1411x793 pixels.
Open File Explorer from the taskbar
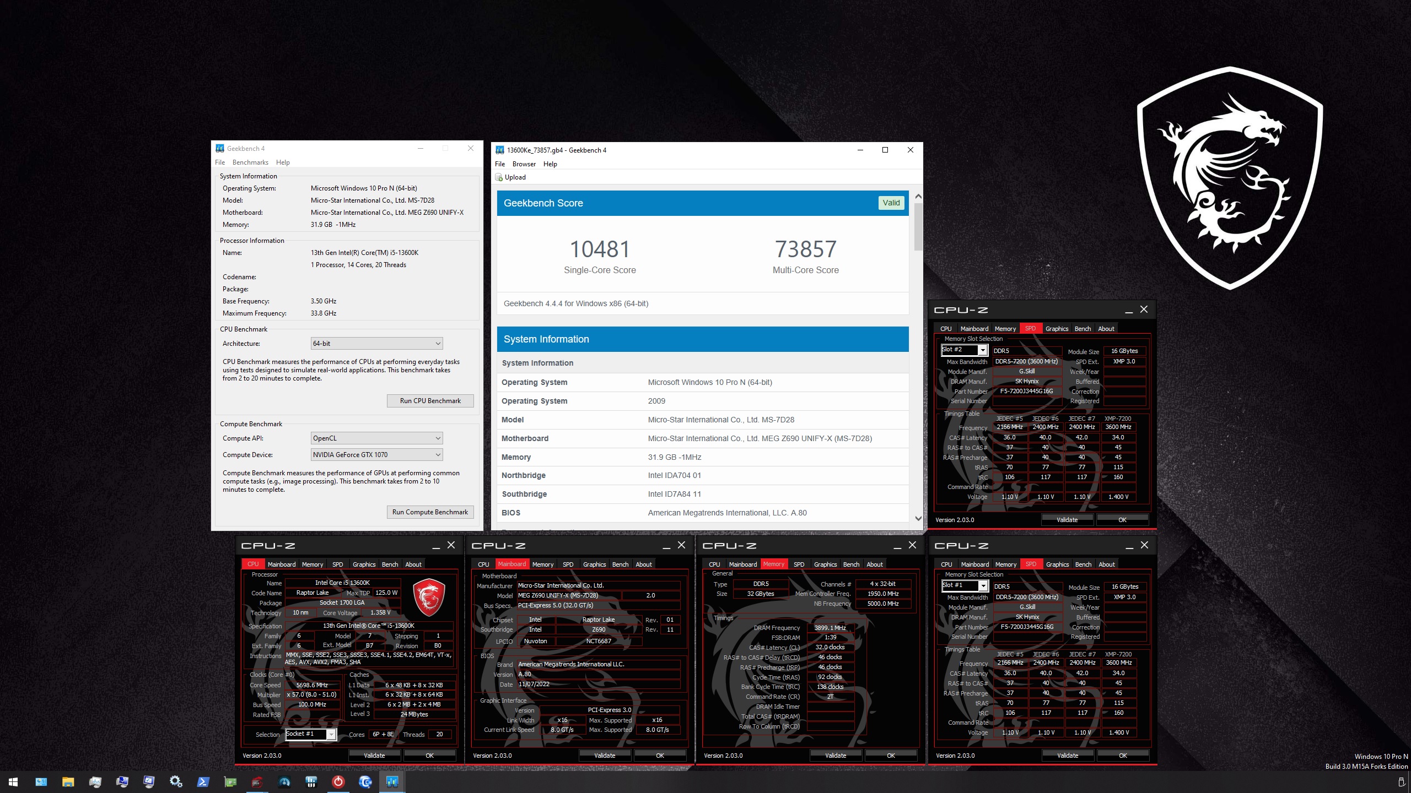point(68,781)
